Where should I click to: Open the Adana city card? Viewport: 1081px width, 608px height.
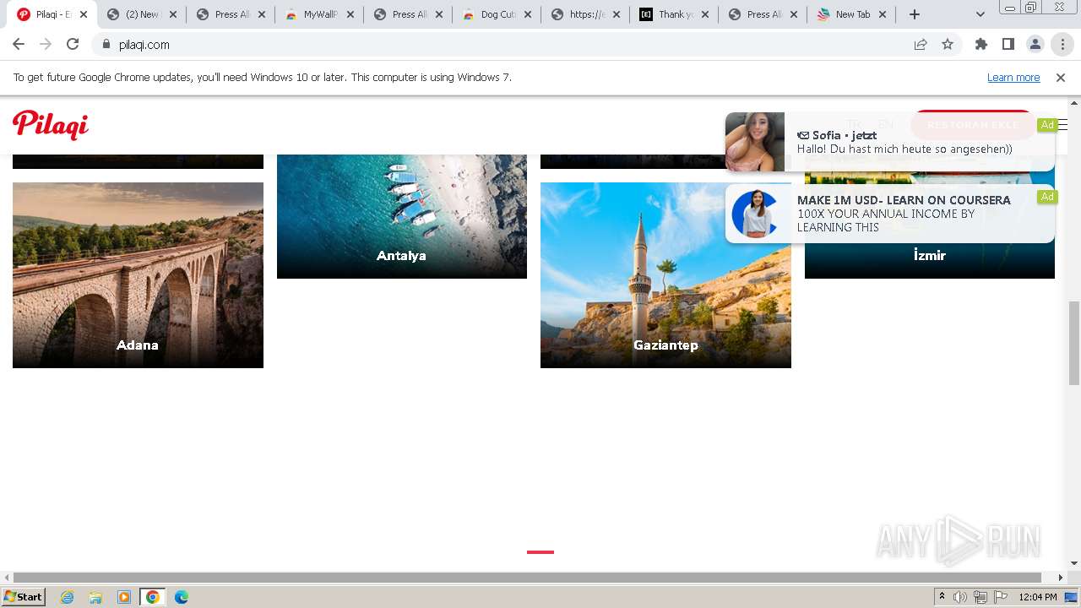click(138, 275)
